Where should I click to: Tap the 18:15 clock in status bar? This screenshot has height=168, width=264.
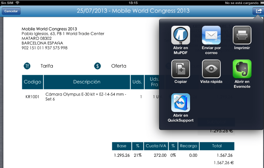(133, 3)
